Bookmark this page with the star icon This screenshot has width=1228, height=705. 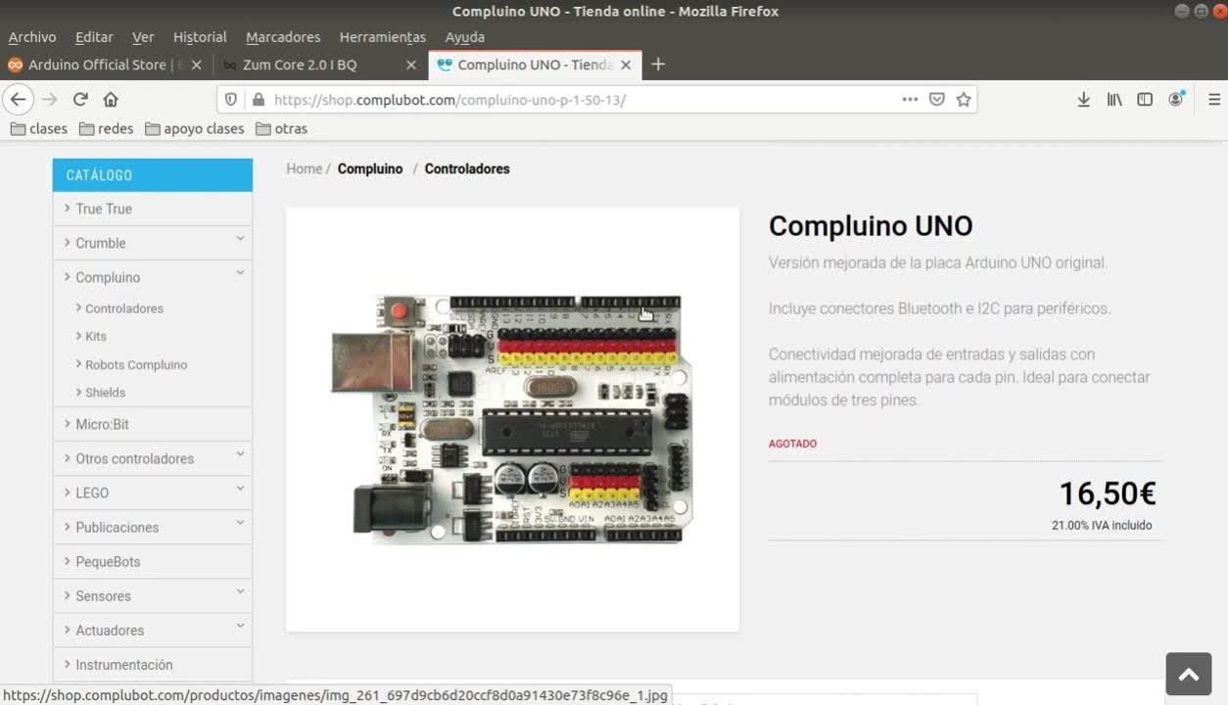[964, 99]
